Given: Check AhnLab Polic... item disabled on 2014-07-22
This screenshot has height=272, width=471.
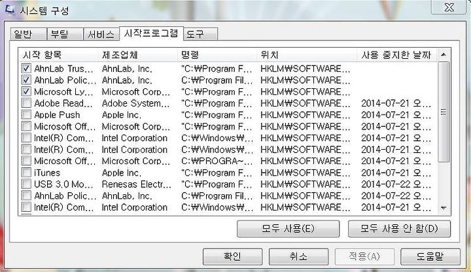Looking at the screenshot, I should (x=26, y=195).
